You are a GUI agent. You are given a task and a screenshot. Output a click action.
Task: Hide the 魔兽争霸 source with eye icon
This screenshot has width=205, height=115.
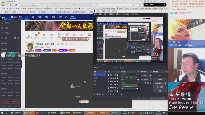[115, 88]
